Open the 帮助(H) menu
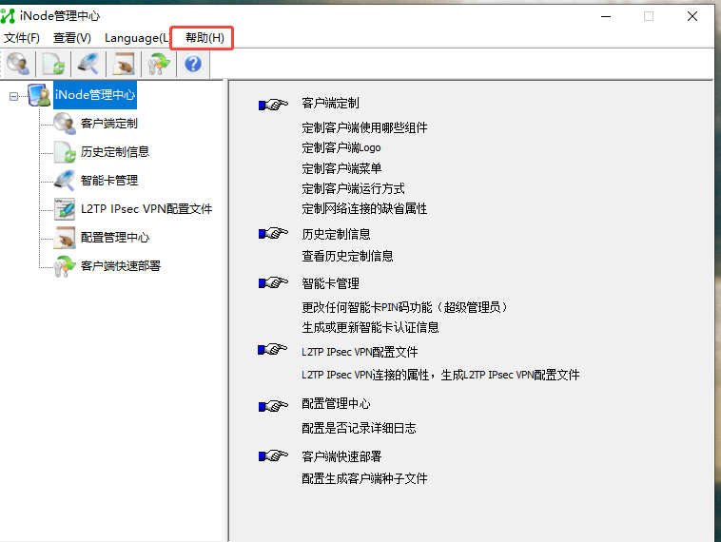 click(x=205, y=38)
